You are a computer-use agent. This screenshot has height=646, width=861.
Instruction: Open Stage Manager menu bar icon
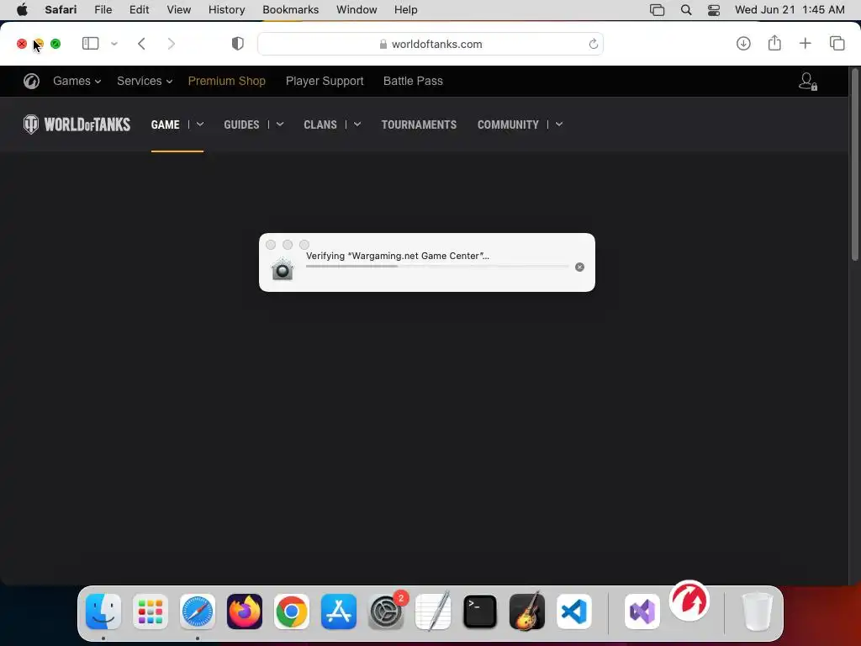657,10
